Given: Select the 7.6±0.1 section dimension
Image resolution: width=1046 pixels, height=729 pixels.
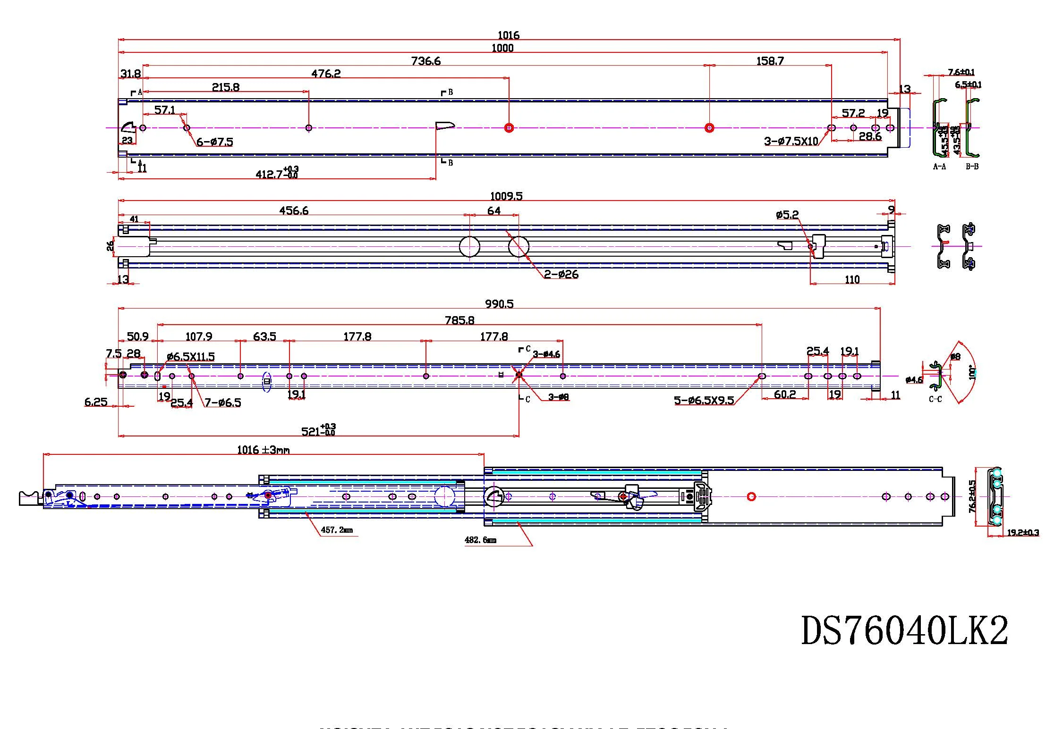Looking at the screenshot, I should (x=961, y=72).
